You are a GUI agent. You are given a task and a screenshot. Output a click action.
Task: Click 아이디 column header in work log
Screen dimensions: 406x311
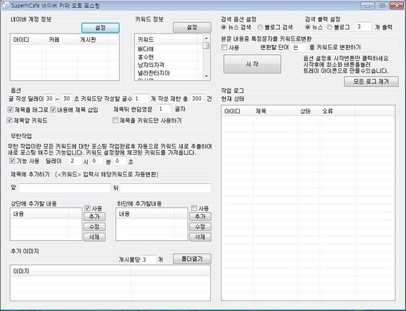pyautogui.click(x=237, y=111)
